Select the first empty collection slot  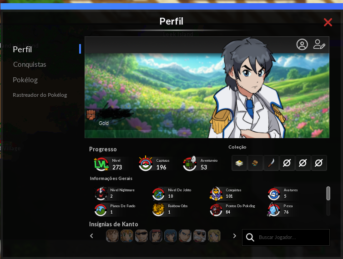click(x=287, y=163)
